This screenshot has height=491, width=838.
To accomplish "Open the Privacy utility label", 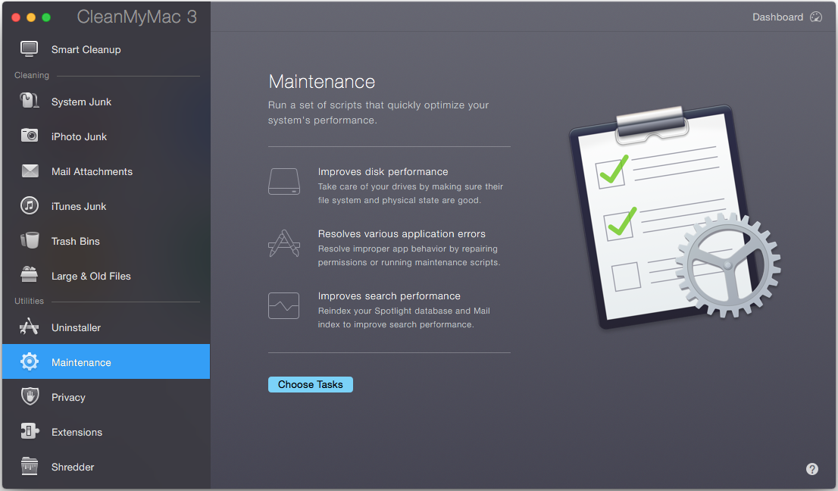I will 68,398.
